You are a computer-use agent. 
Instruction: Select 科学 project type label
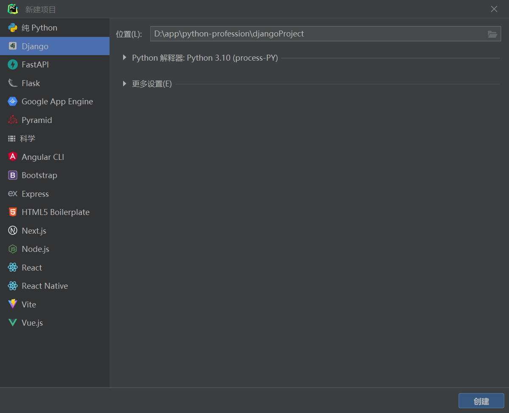pos(28,139)
